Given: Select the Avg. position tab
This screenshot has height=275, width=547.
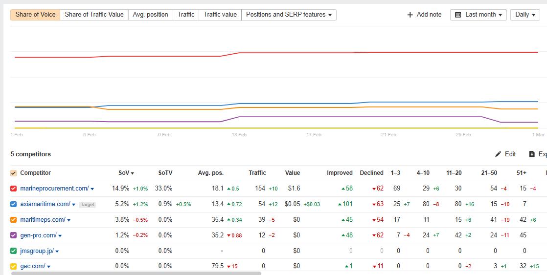Looking at the screenshot, I should click(x=150, y=15).
